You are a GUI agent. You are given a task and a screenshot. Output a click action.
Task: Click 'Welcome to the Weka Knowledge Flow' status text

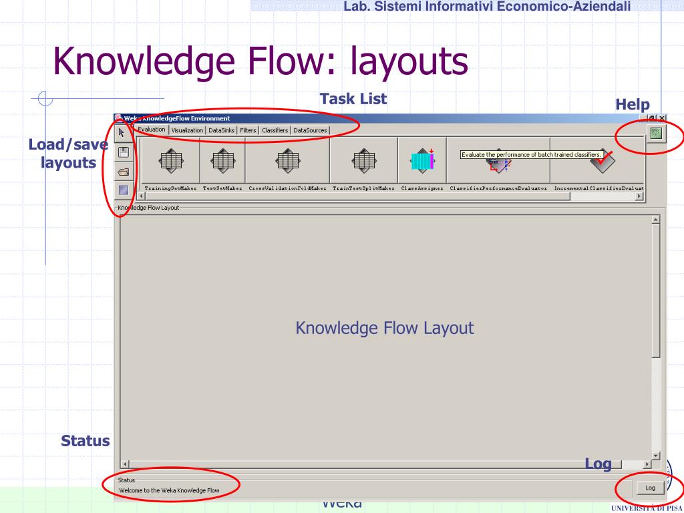[x=169, y=490]
